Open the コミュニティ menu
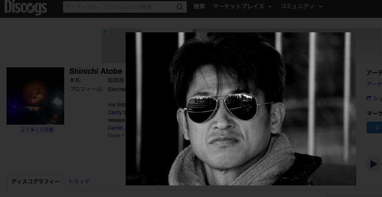The width and height of the screenshot is (382, 197). pos(297,7)
